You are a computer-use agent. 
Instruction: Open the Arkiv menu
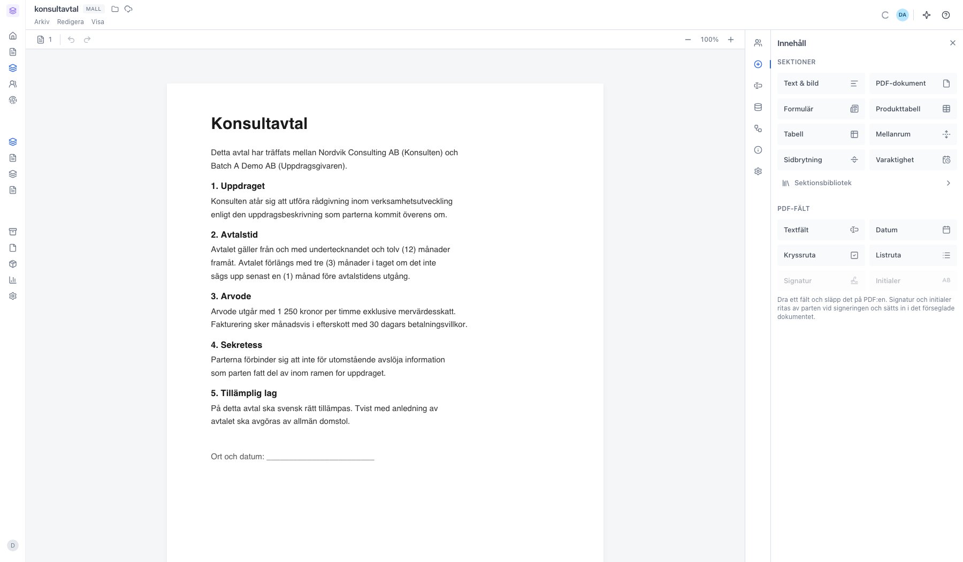pyautogui.click(x=42, y=22)
